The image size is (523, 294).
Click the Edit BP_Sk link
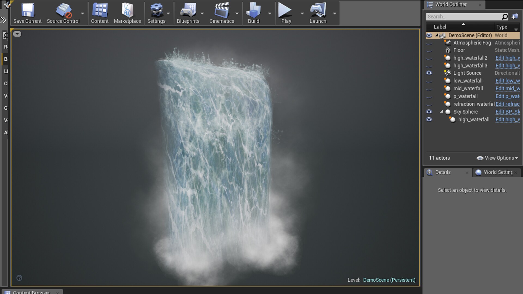(507, 112)
